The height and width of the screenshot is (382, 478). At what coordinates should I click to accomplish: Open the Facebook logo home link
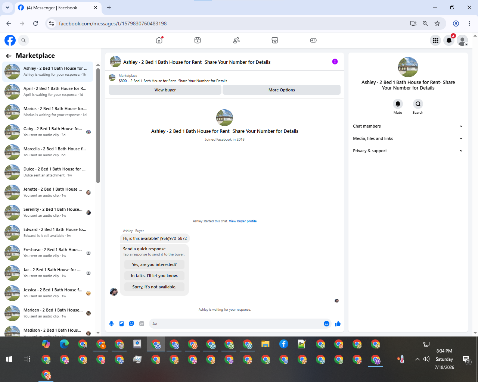10,40
